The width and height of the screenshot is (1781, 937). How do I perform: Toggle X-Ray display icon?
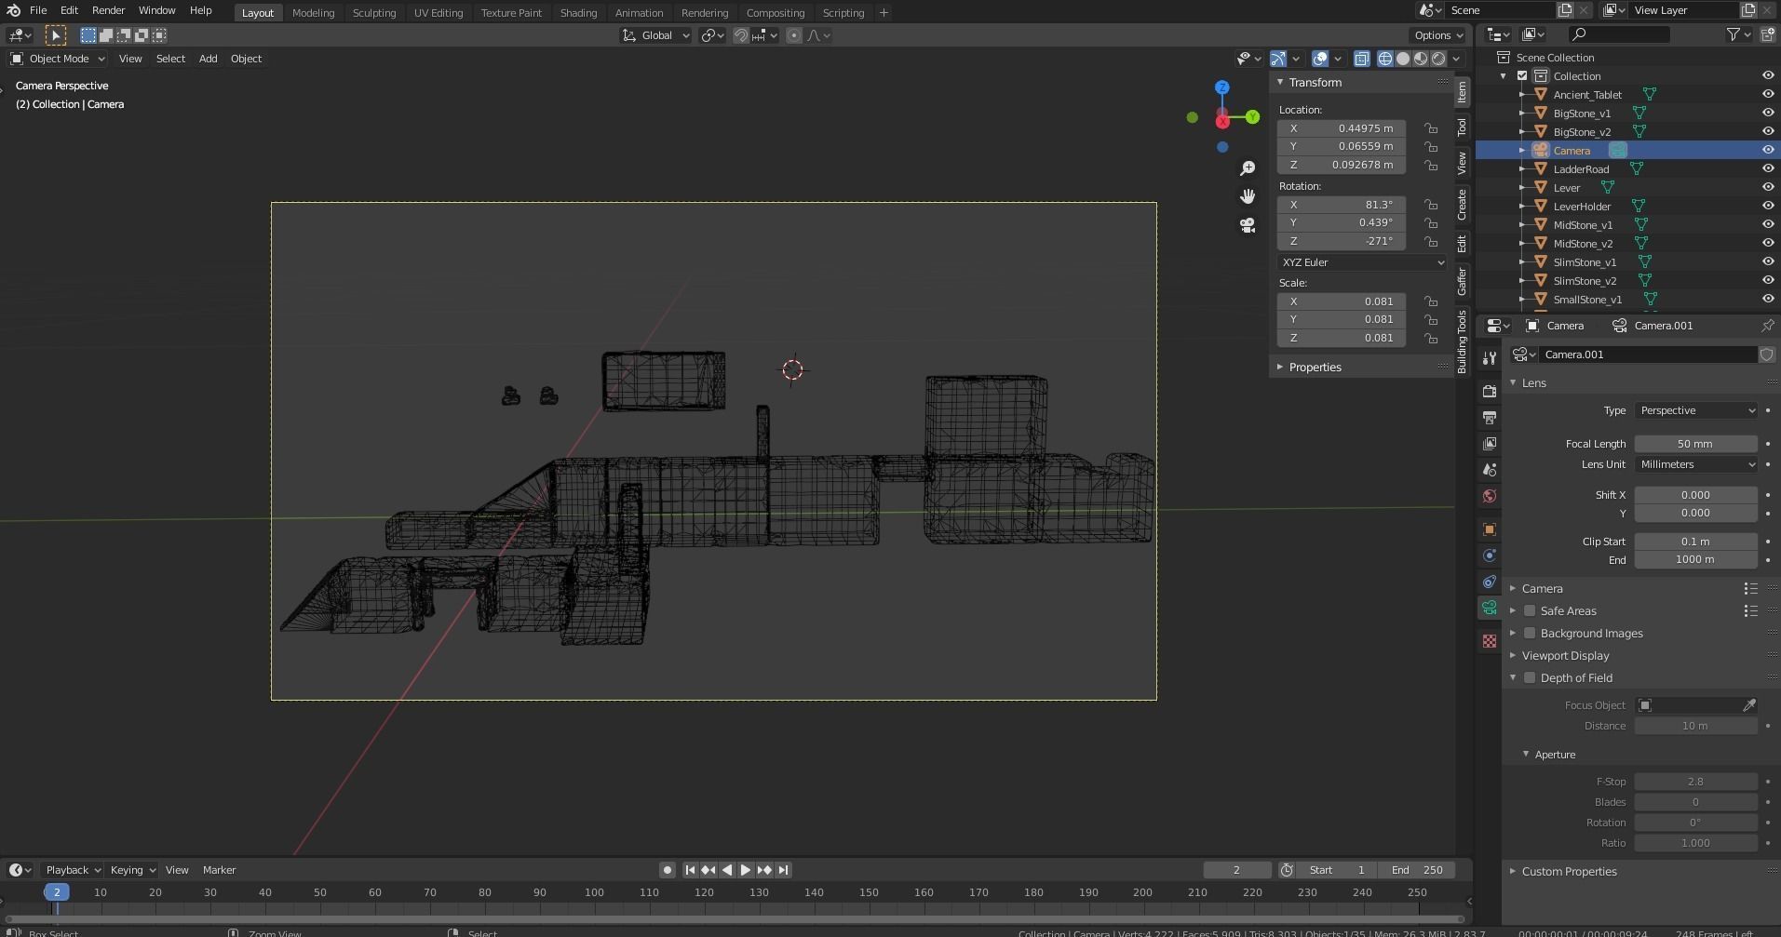1361,59
